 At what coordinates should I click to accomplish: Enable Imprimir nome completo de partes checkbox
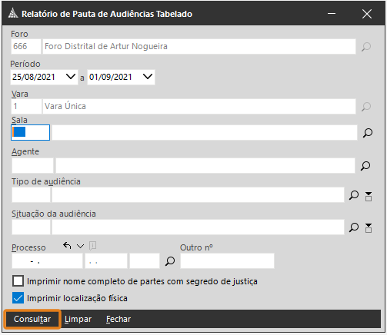point(18,281)
